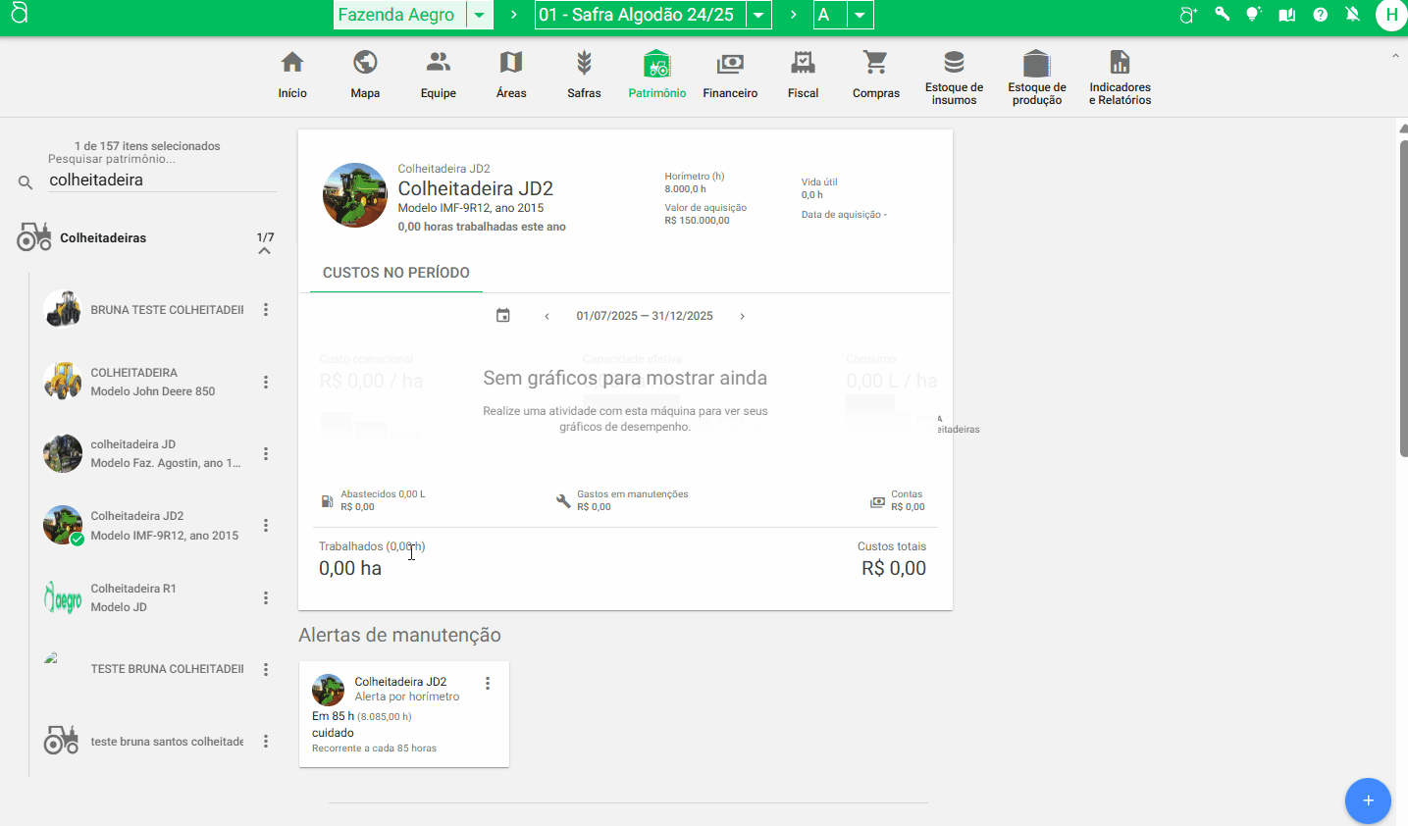The width and height of the screenshot is (1408, 826).
Task: Click the patrimônio search field
Action: click(162, 181)
